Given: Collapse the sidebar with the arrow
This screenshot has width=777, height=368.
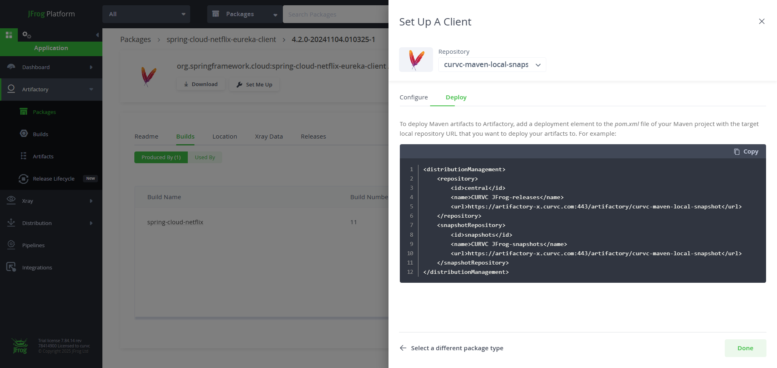Looking at the screenshot, I should pyautogui.click(x=97, y=35).
